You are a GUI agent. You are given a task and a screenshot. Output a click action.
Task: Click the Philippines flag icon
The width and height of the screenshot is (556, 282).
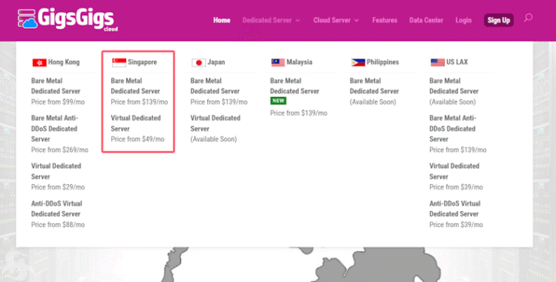point(358,62)
